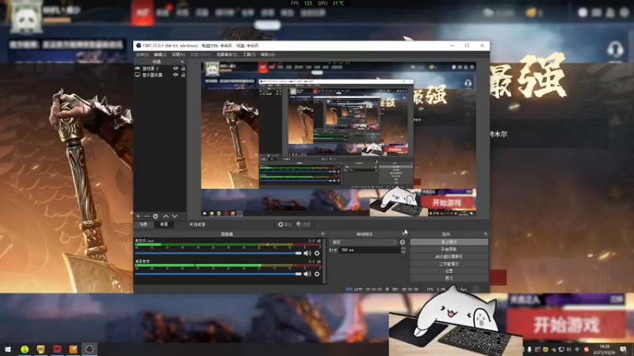
Task: Click the red taskbar app icon
Action: pos(57,349)
